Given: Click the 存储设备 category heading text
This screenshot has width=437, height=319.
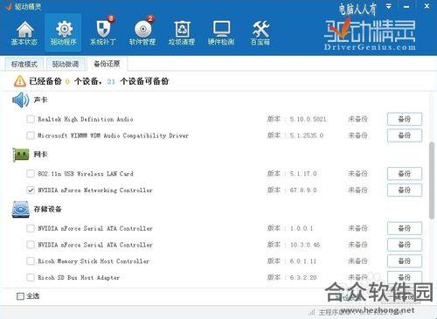Looking at the screenshot, I should 47,209.
